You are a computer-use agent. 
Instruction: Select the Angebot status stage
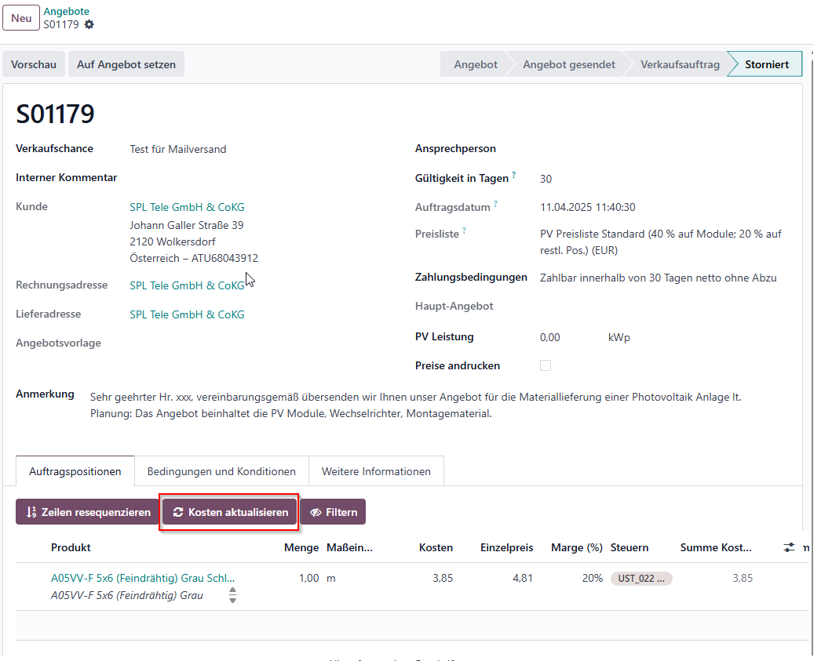click(476, 64)
